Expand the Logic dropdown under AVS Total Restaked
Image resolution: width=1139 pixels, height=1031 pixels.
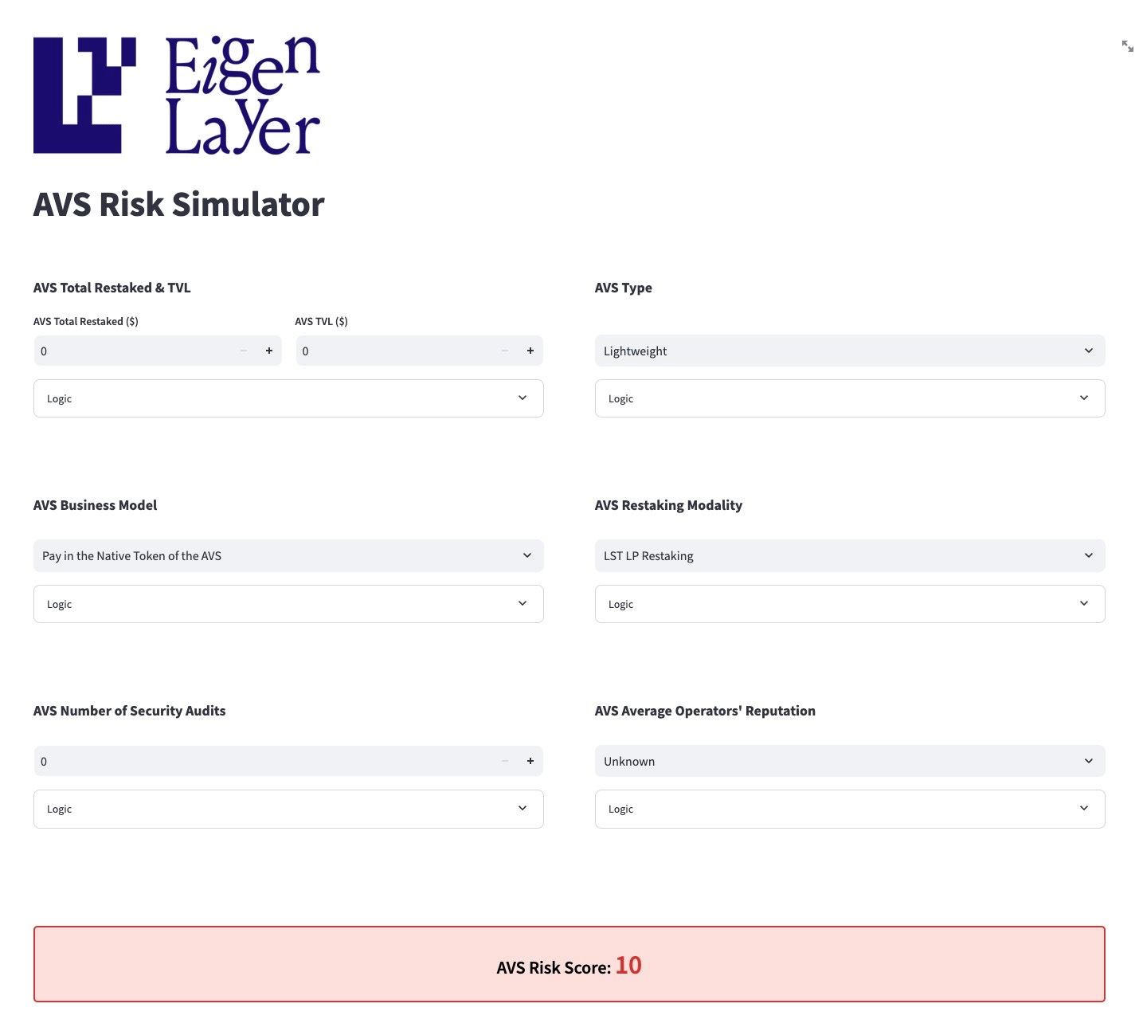click(x=288, y=398)
